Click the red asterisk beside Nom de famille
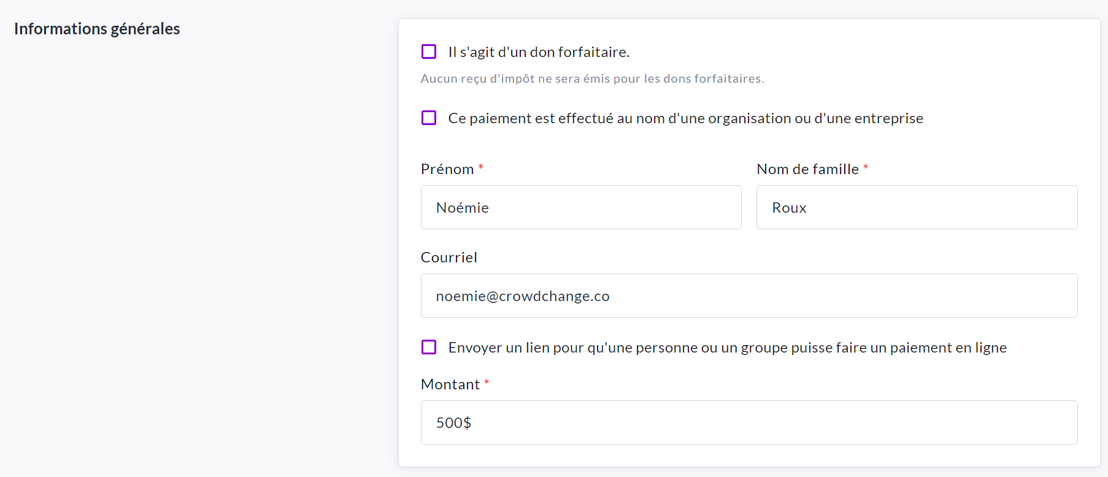 point(866,167)
